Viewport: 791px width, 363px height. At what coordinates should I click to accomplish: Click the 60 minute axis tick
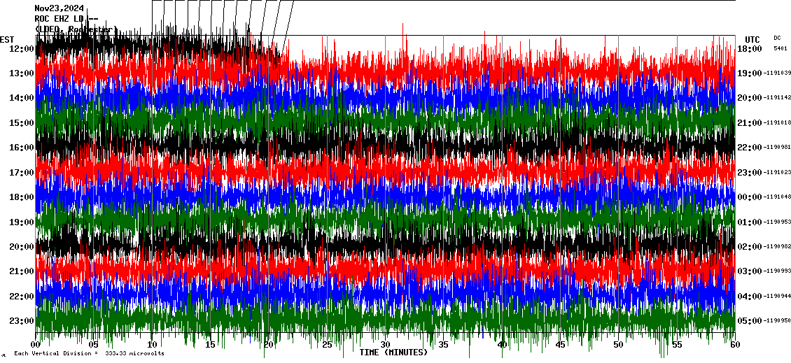pos(734,345)
